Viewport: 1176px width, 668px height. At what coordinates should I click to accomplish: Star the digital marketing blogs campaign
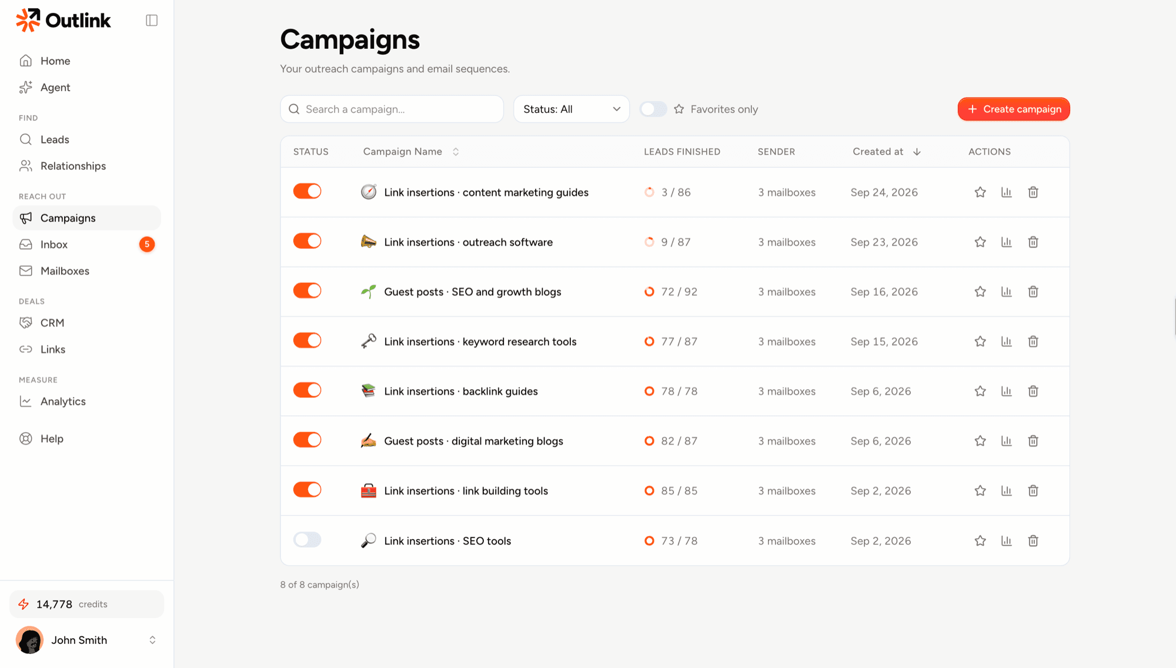pyautogui.click(x=980, y=441)
